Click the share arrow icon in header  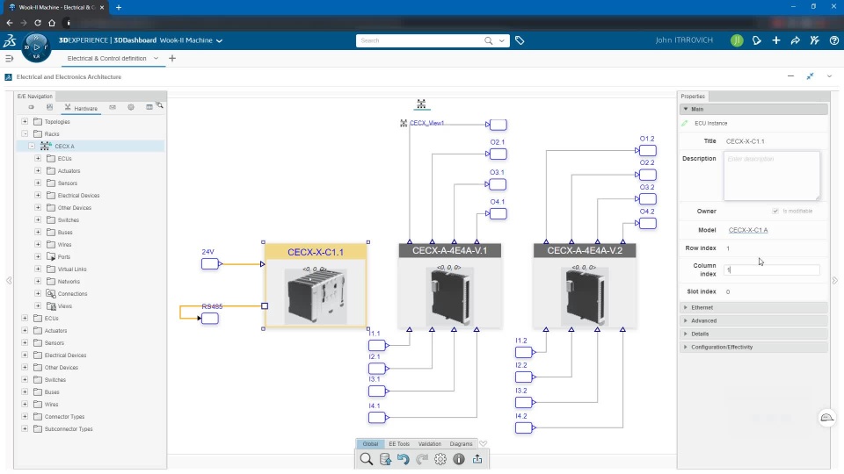[x=796, y=40]
